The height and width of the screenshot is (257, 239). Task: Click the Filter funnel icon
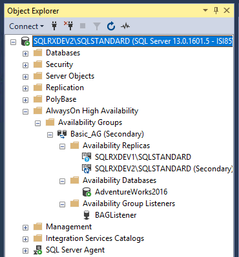[x=97, y=26]
